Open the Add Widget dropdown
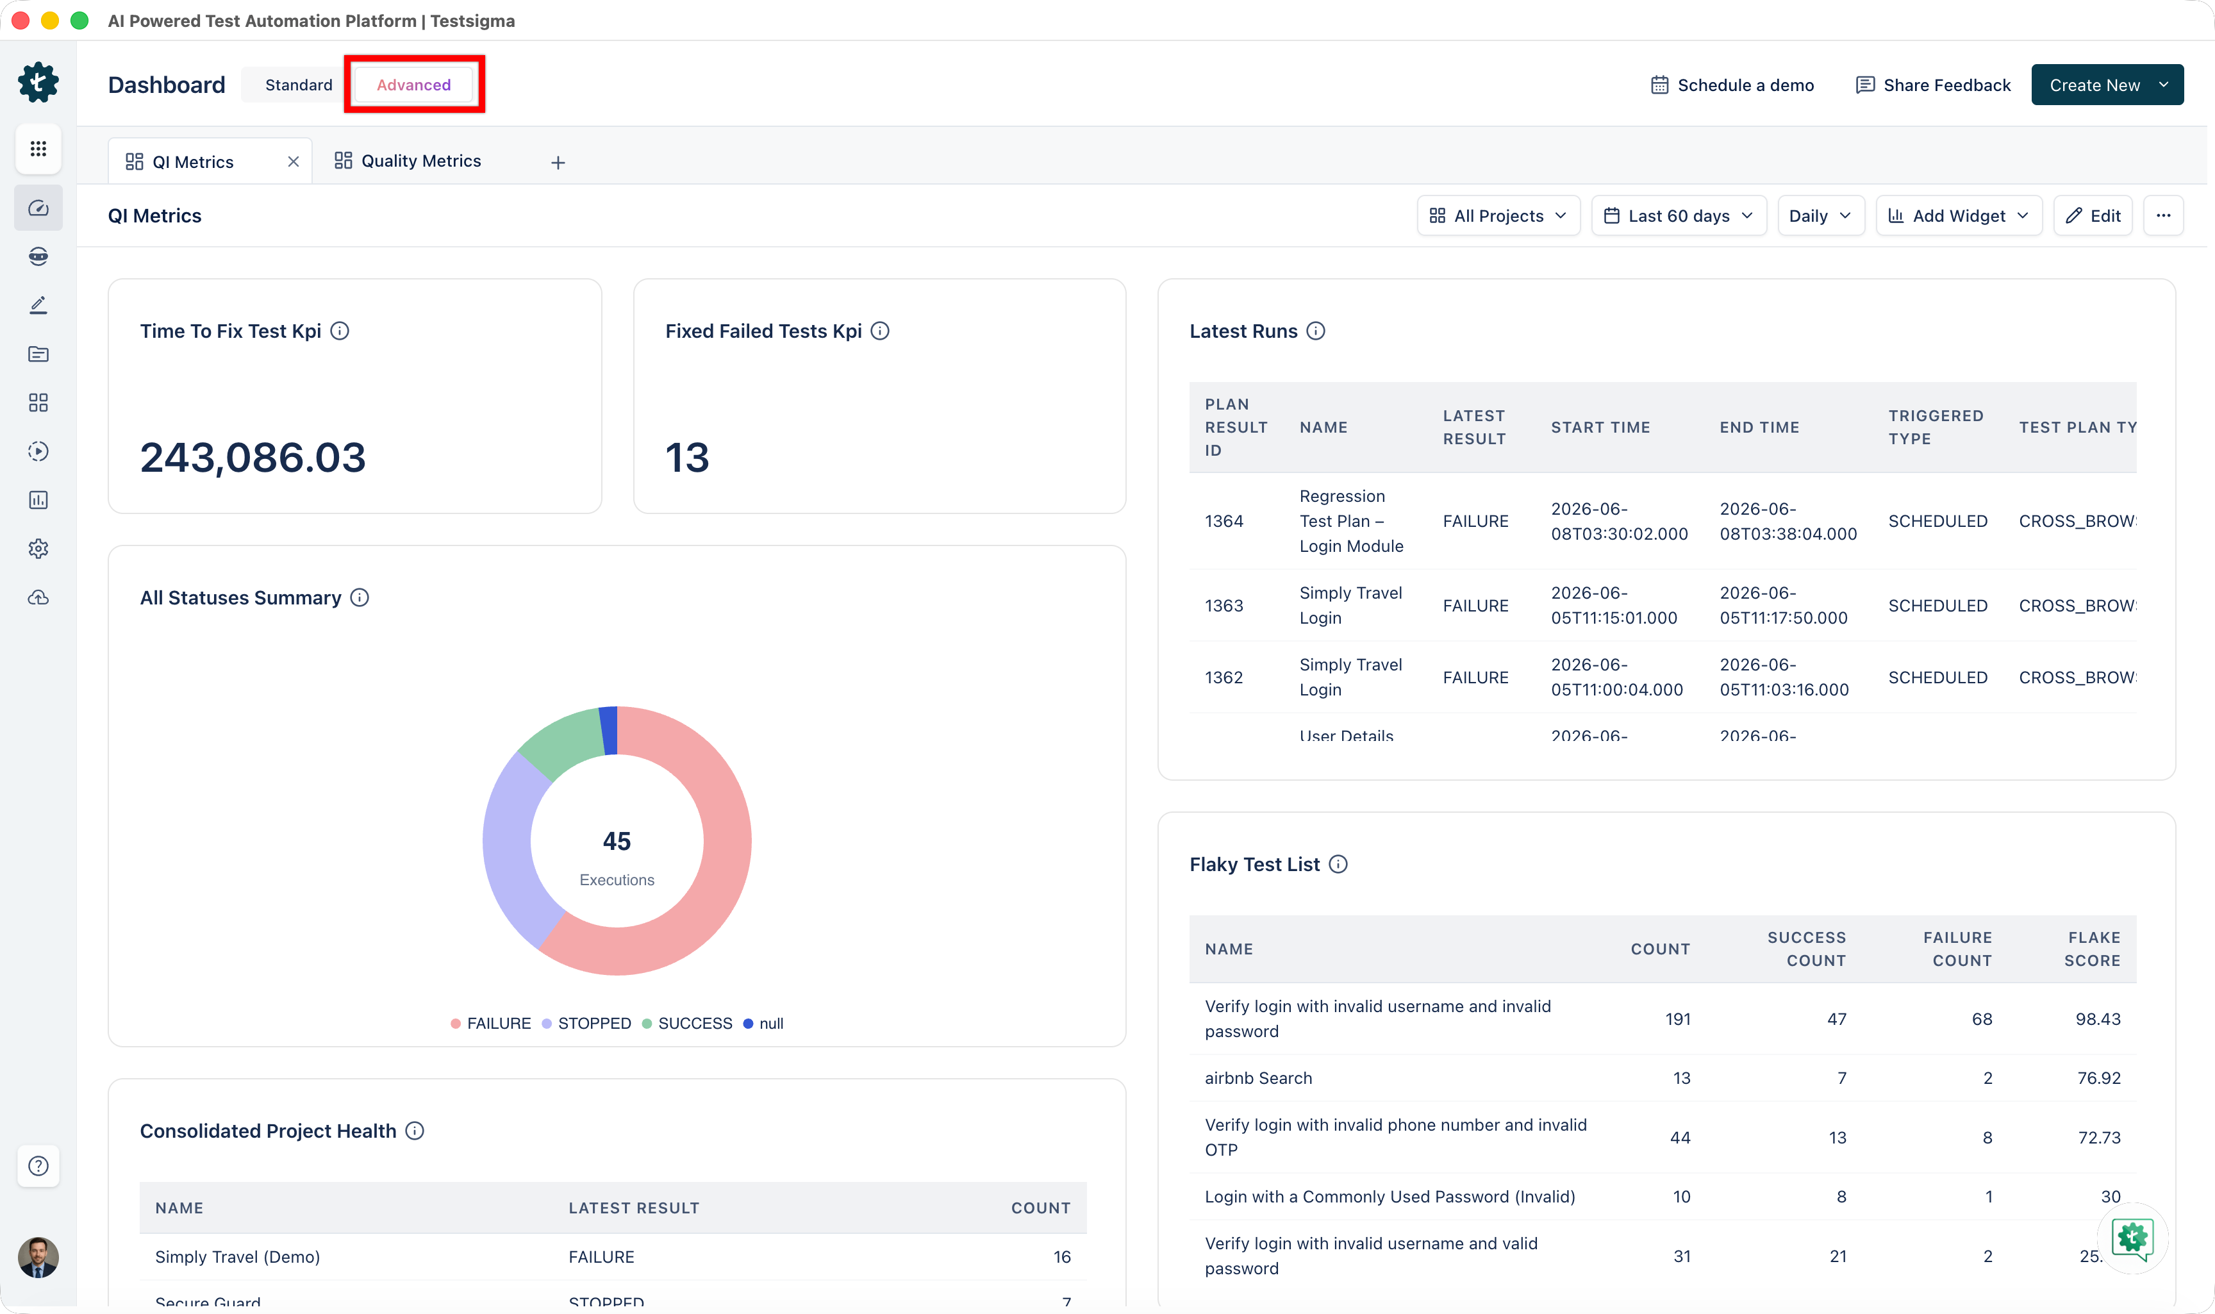 tap(1958, 216)
